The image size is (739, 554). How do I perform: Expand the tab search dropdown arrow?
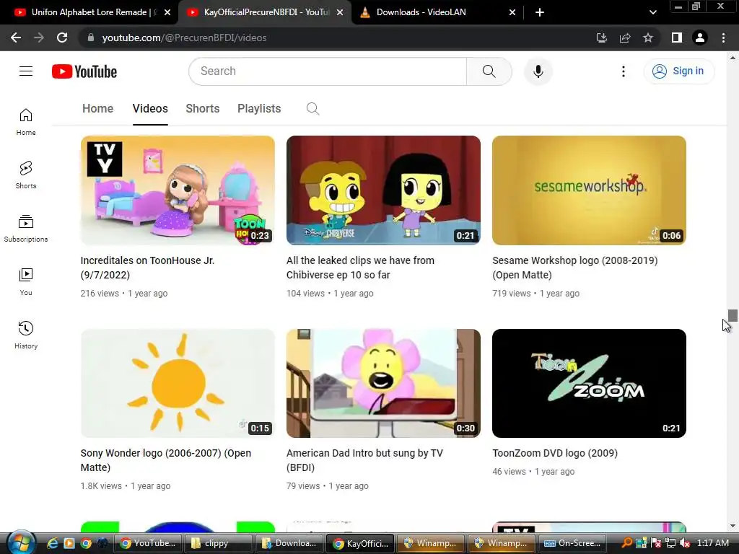pos(652,13)
